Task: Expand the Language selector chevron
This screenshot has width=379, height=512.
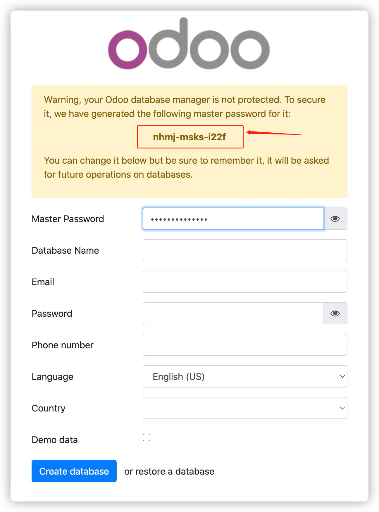Action: click(342, 377)
